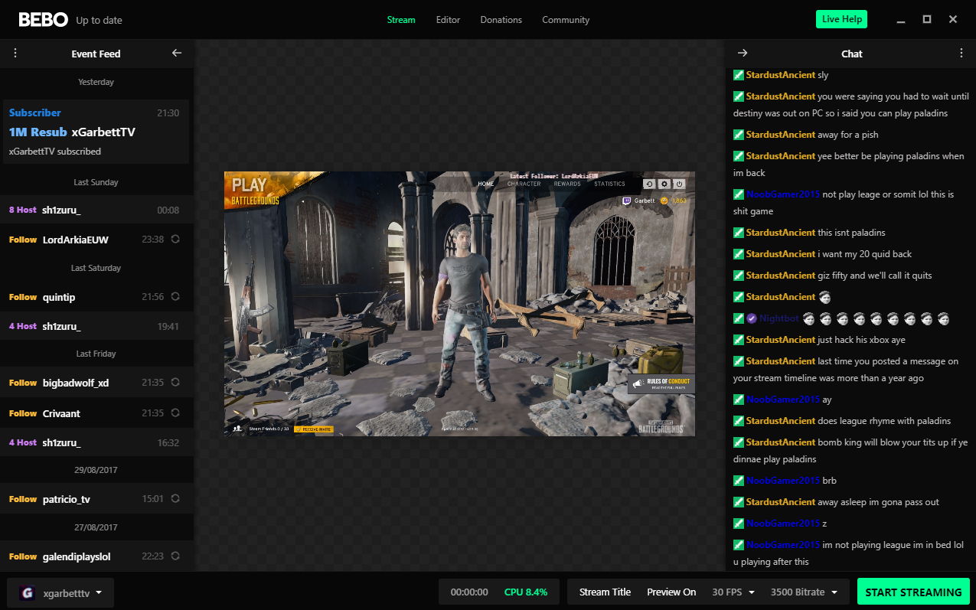Image resolution: width=976 pixels, height=610 pixels.
Task: Click the Live Help button
Action: (841, 19)
